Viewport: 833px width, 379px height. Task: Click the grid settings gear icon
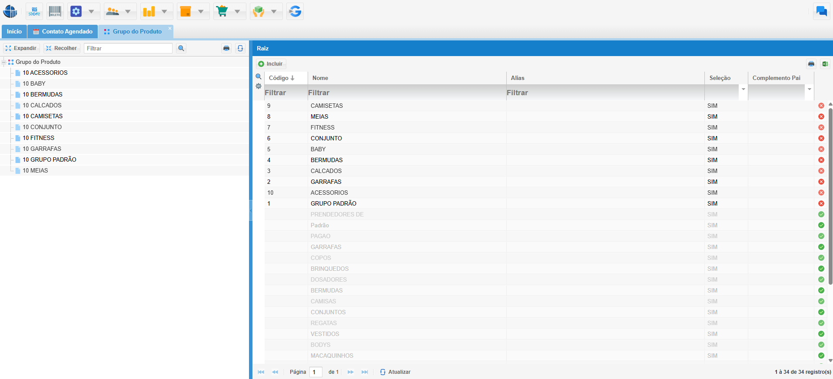point(259,86)
